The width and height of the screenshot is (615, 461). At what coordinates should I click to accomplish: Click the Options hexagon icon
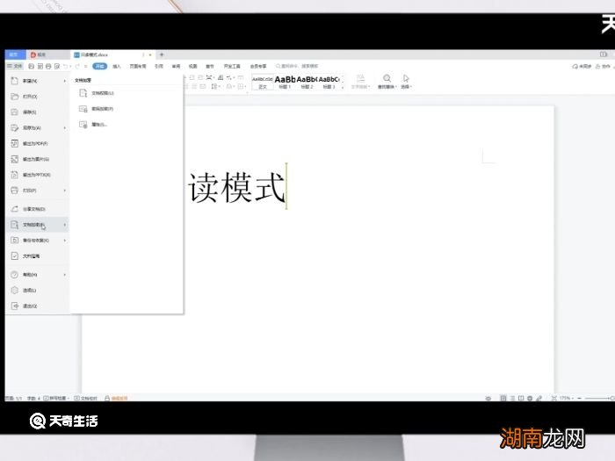click(15, 291)
